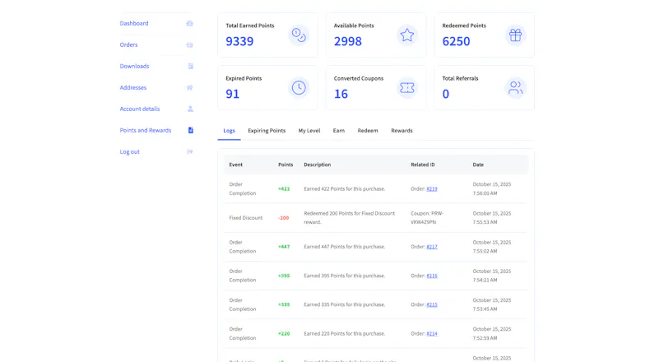The height and width of the screenshot is (362, 655).
Task: Click the Redeemed Points value 6250
Action: click(456, 41)
